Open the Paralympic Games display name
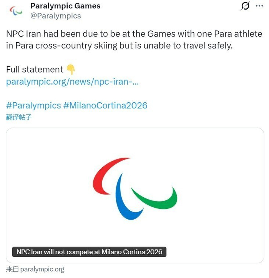 pyautogui.click(x=65, y=6)
